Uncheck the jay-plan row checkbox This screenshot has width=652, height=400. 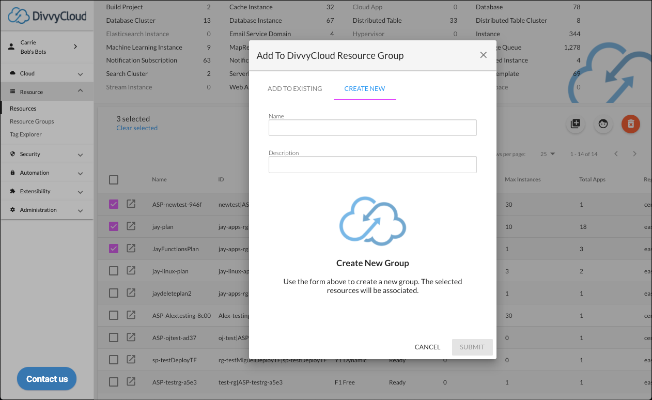114,226
